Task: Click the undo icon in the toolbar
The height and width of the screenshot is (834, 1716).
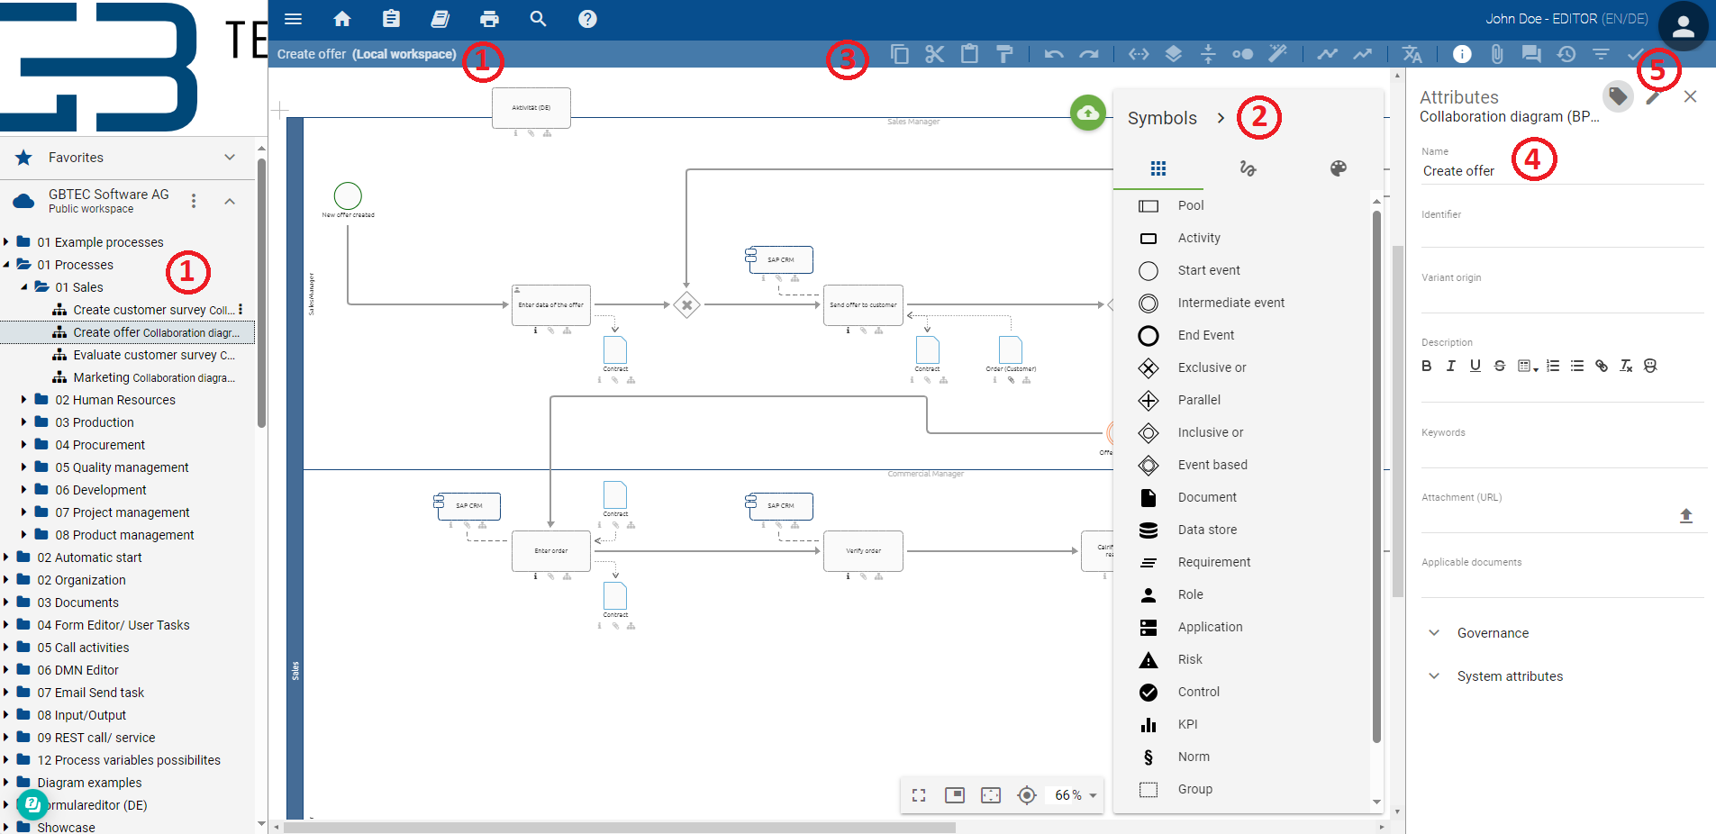Action: [x=1052, y=54]
